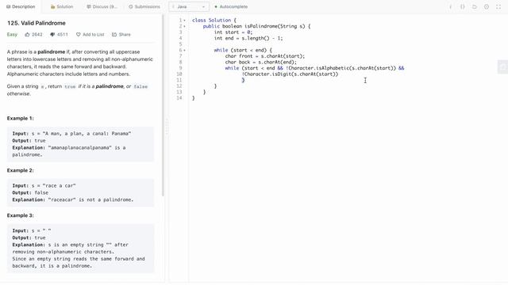Viewport: 508px width, 285px height.
Task: Switch to the Description tab
Action: (21, 7)
